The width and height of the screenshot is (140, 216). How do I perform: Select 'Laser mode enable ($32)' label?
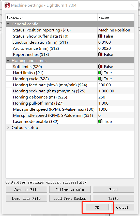pos(36,122)
